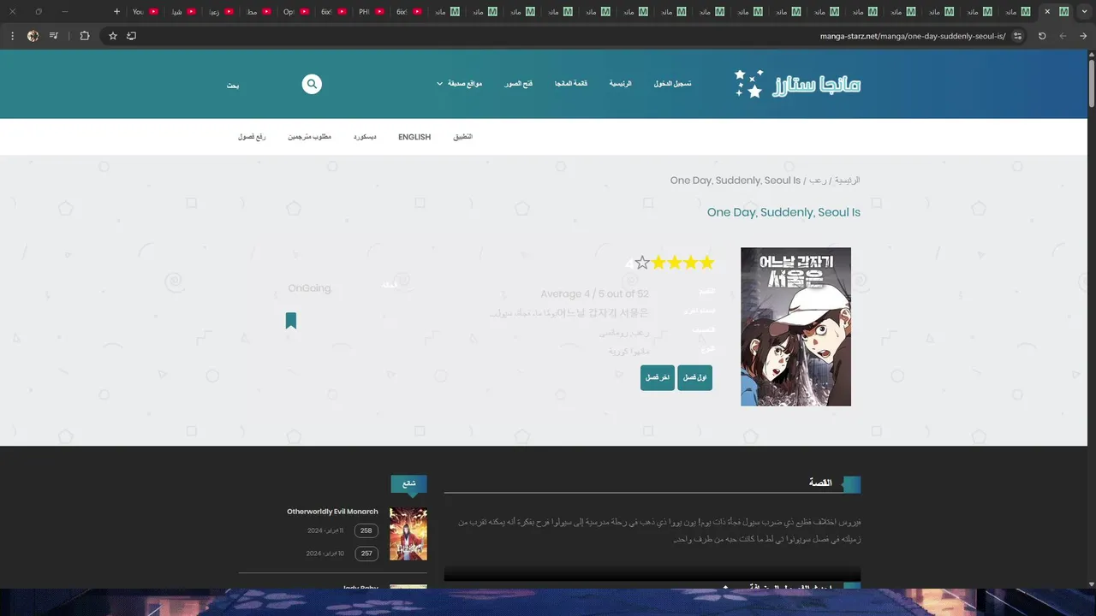
Task: Switch to the 'مط' YouTube tab
Action: coord(258,12)
